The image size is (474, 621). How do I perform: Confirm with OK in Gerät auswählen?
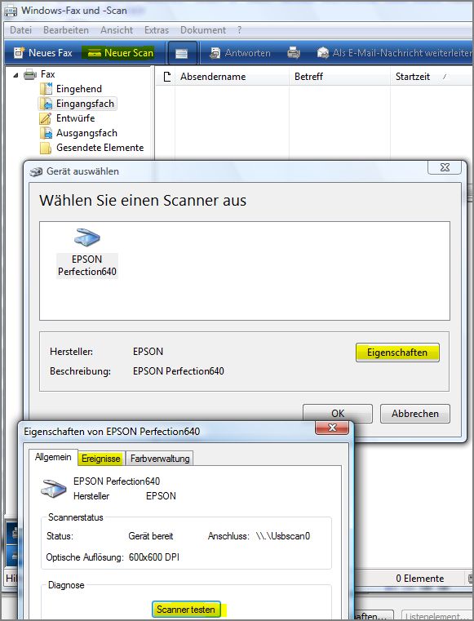[x=338, y=414]
